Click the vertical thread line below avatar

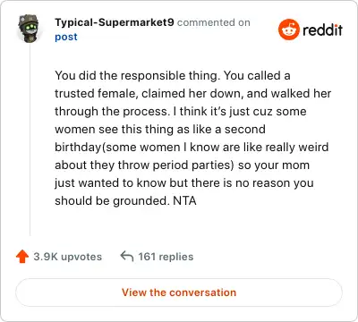click(30, 140)
